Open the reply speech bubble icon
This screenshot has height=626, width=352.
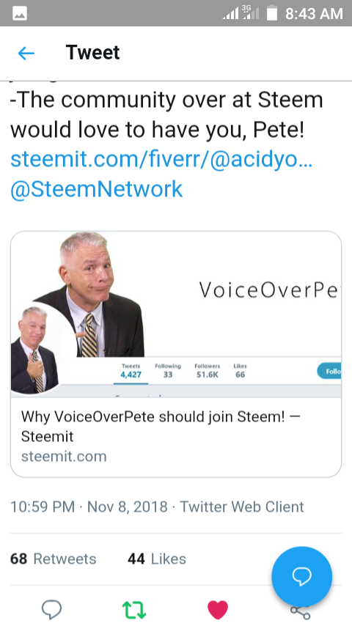coord(51,610)
